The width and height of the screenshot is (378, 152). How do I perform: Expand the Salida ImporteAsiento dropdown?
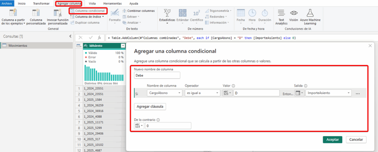pyautogui.click(x=328, y=93)
